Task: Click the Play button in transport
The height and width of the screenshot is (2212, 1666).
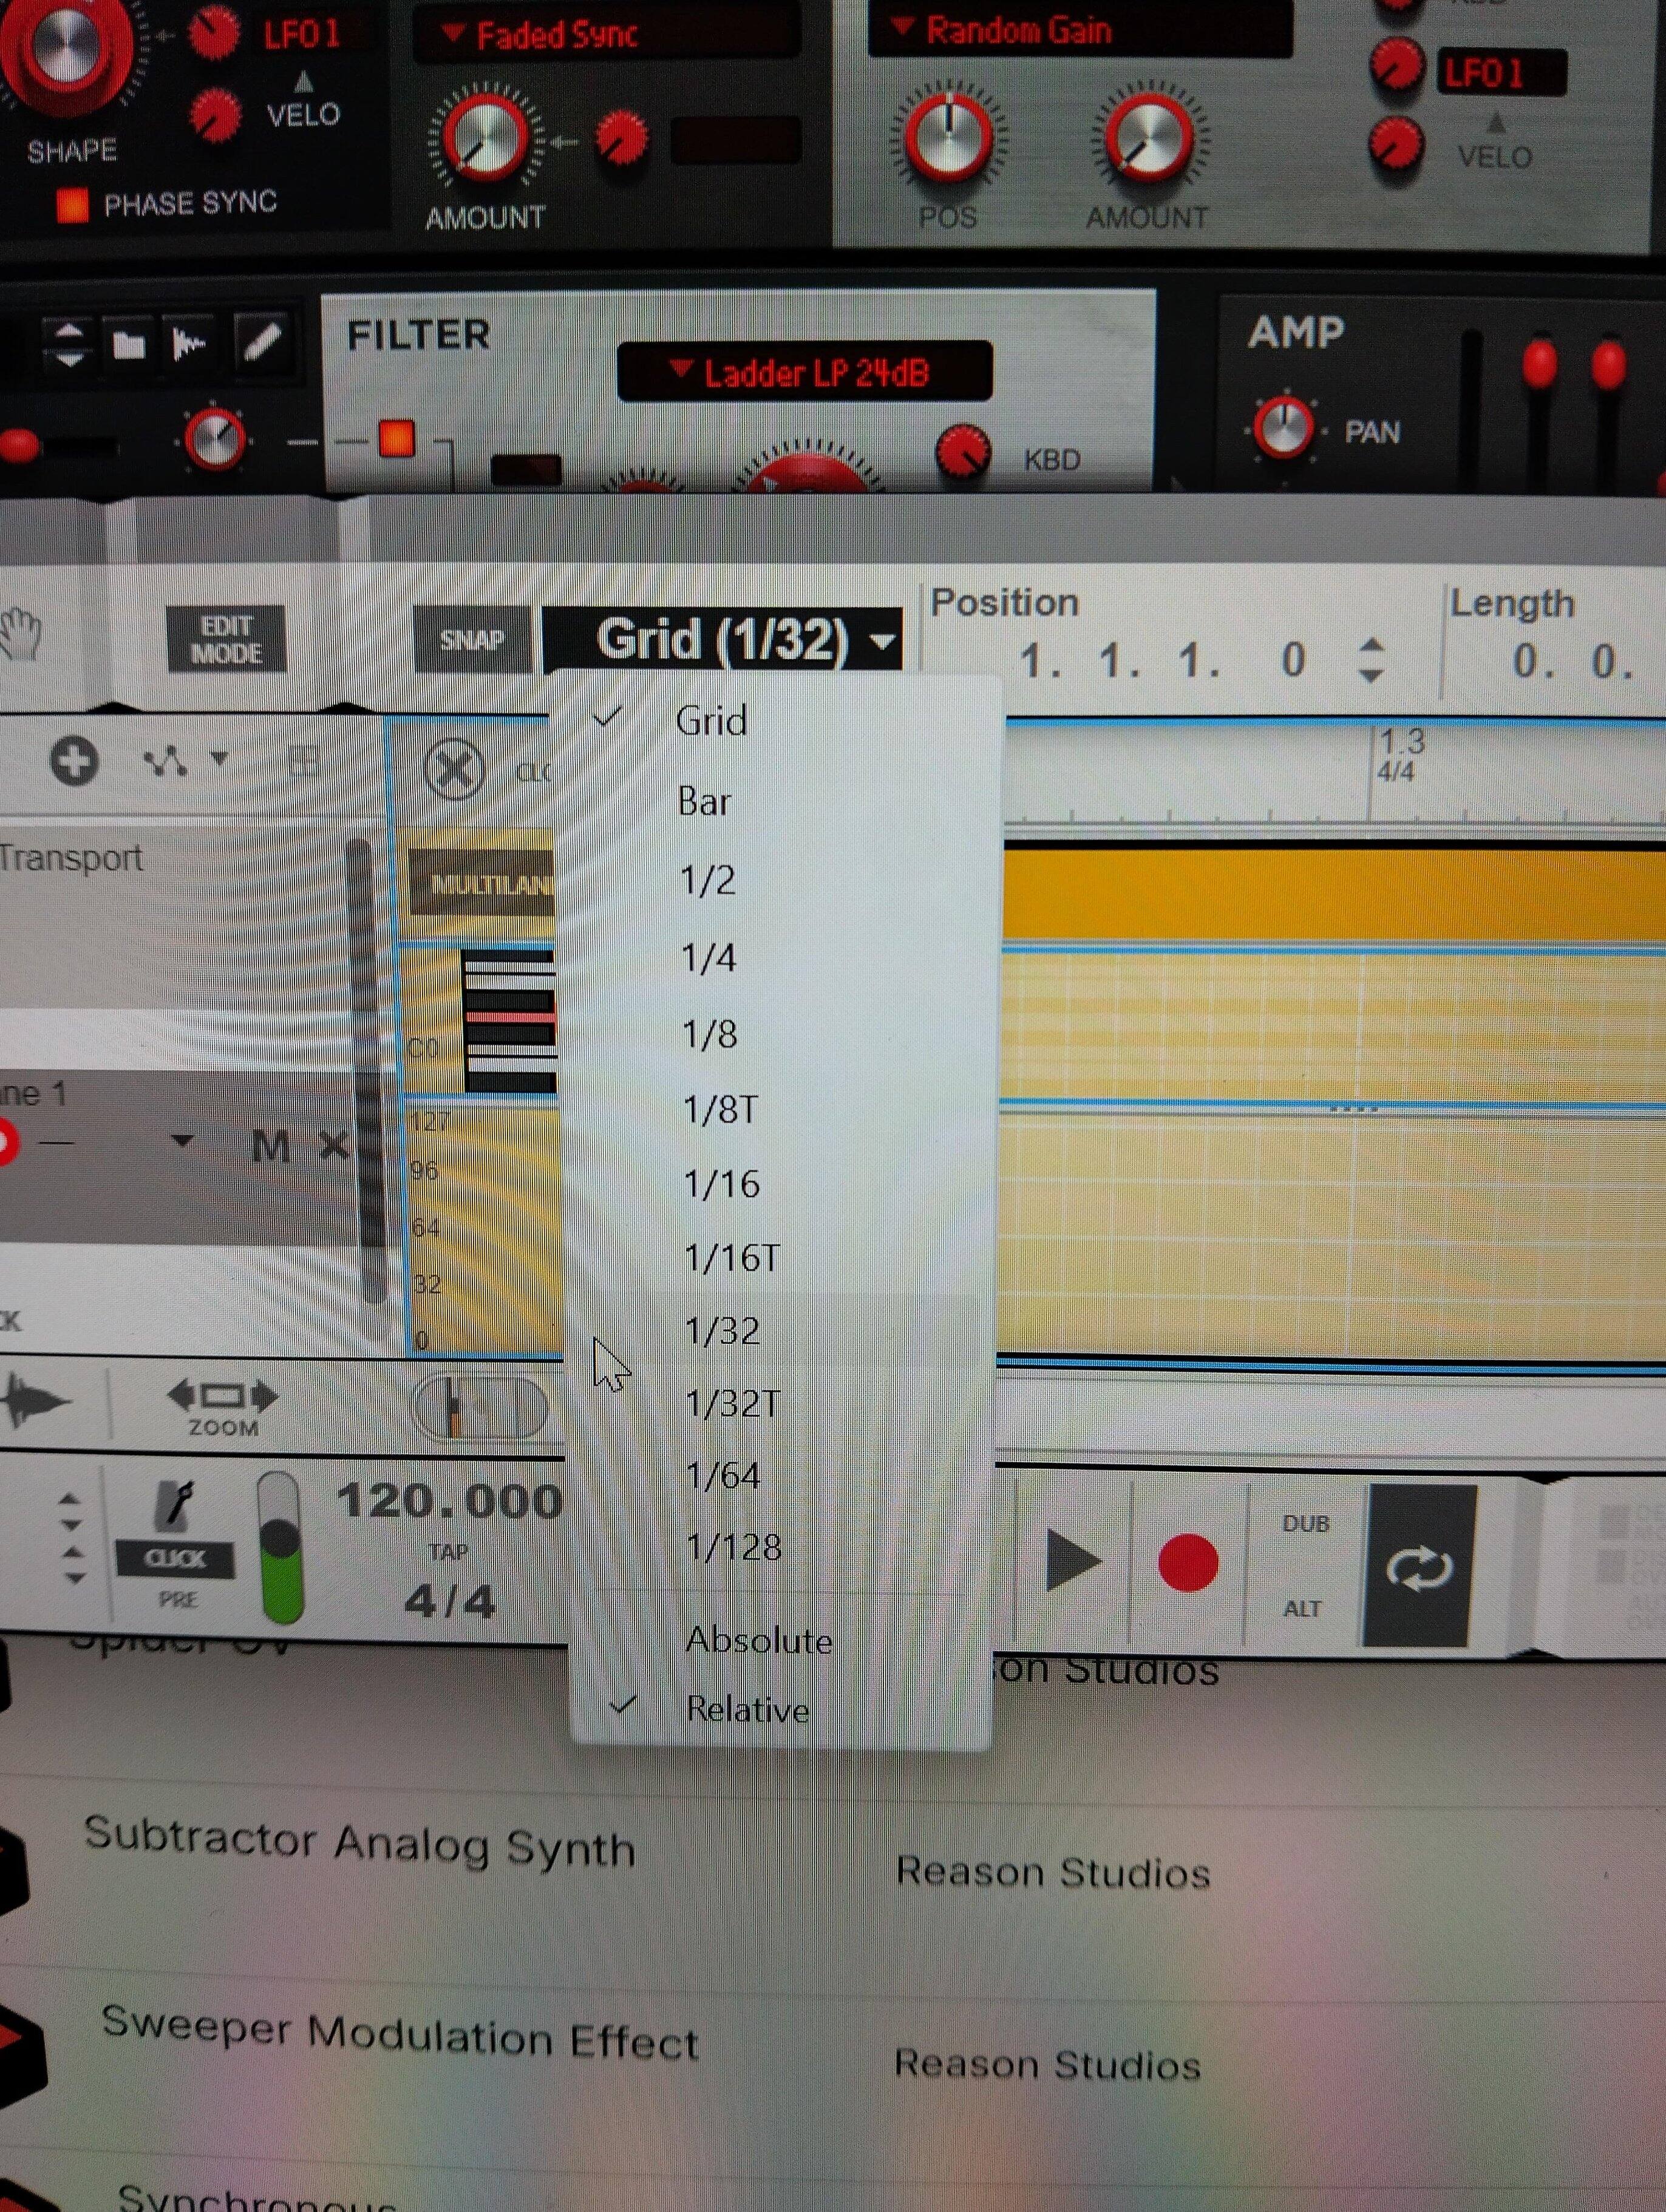Action: (x=1071, y=1561)
